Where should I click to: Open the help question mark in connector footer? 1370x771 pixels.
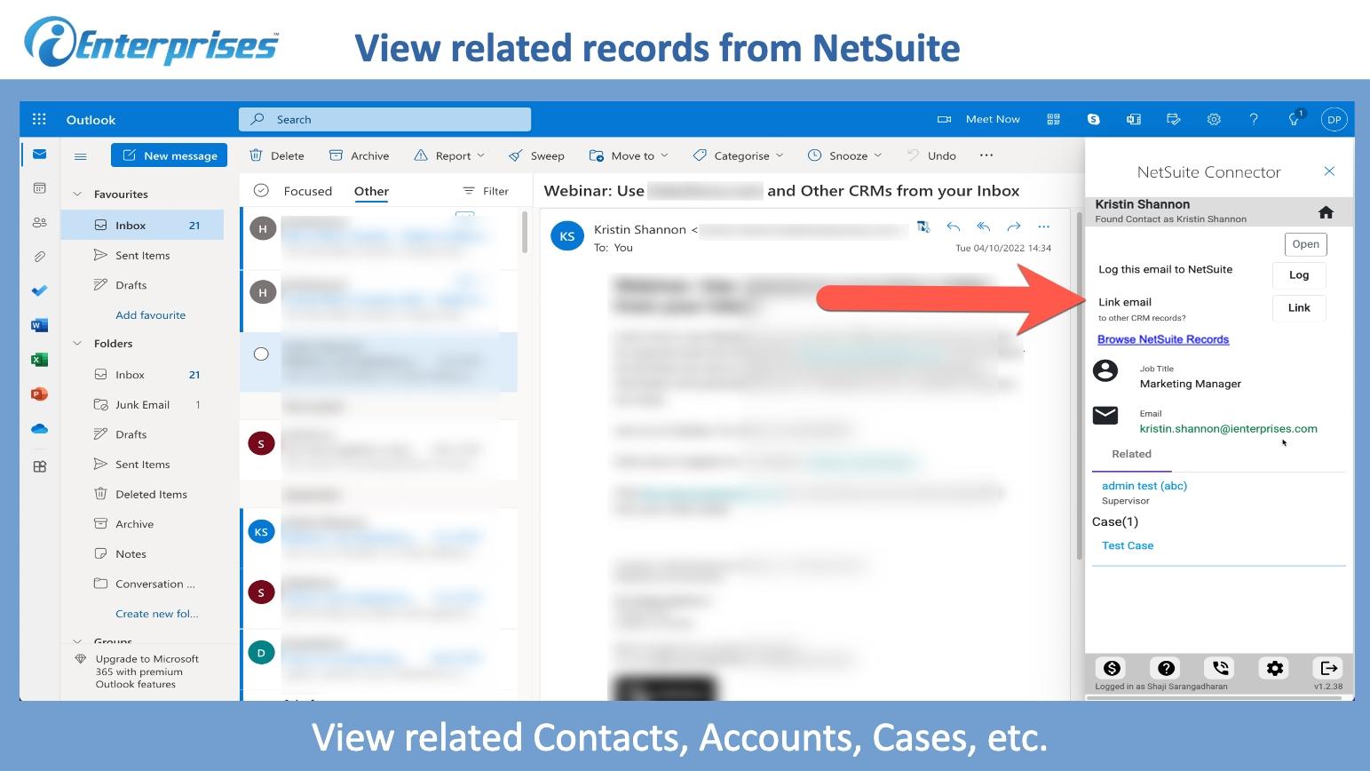[x=1166, y=668]
